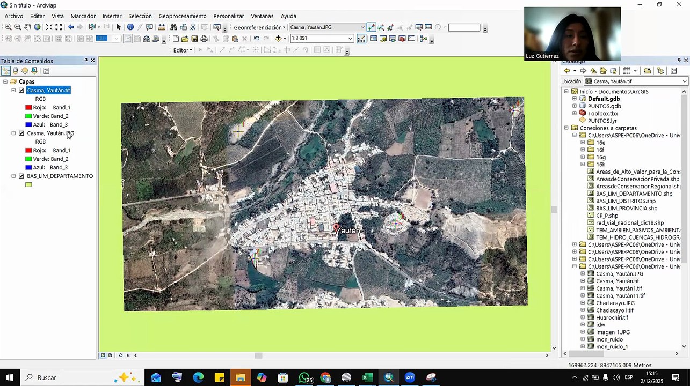Open Excel from the taskbar
The height and width of the screenshot is (386, 690).
[x=368, y=378]
